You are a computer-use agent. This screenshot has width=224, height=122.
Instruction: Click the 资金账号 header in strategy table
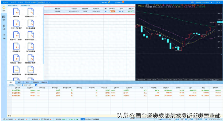96,9
